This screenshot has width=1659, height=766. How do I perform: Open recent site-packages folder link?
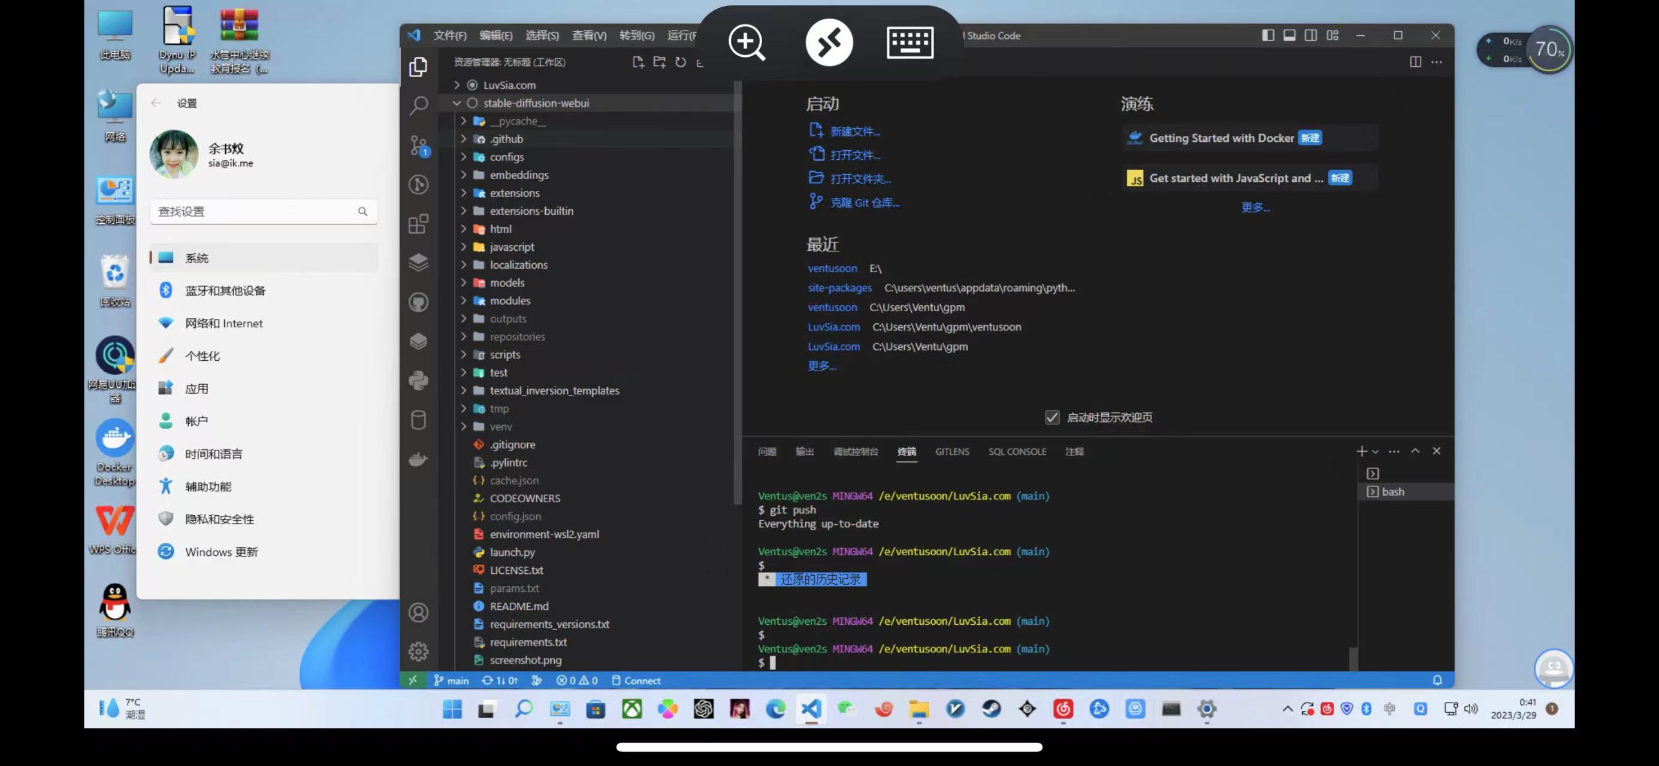[x=839, y=287]
